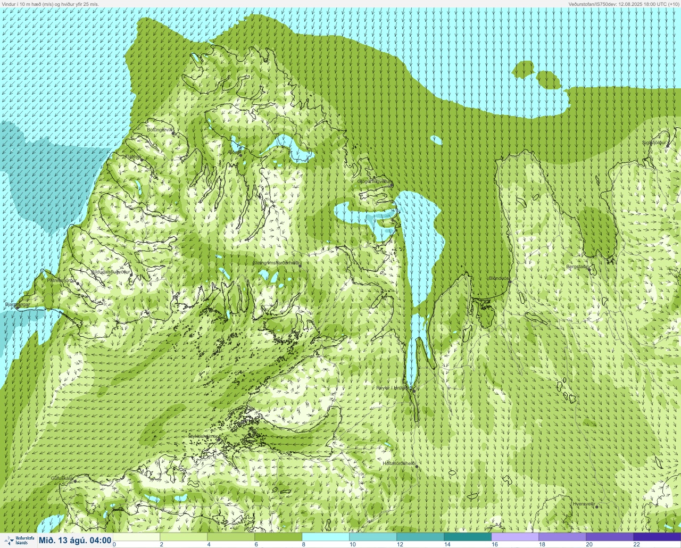
Task: Click the 'Flateyri' place label
Action: coord(134,156)
